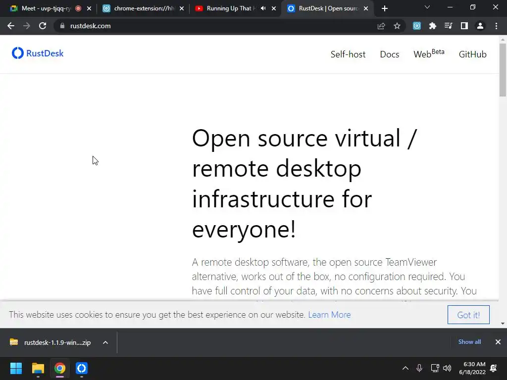Open a new tab with the plus button
The height and width of the screenshot is (380, 507).
(x=384, y=8)
